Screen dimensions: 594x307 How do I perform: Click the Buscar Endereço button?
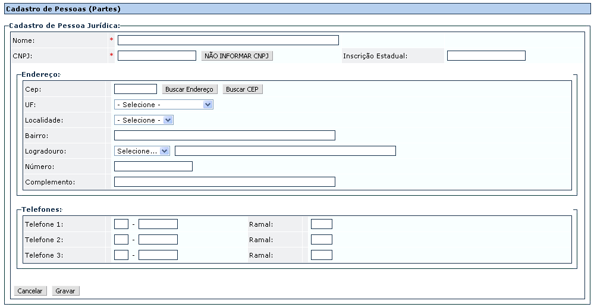(x=190, y=89)
